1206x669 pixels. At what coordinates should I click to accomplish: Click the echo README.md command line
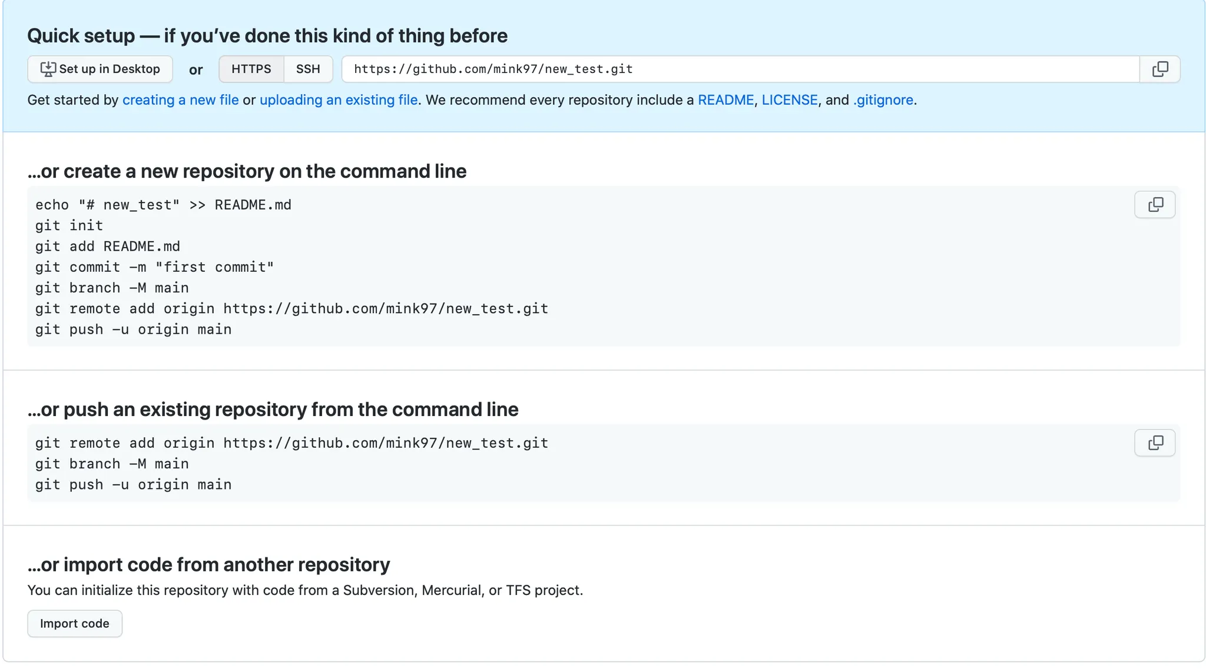[163, 205]
